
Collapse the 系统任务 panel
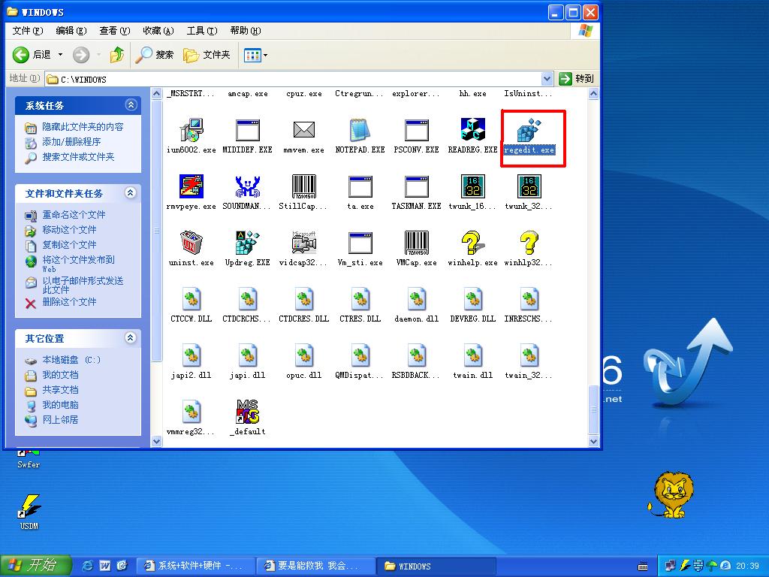(x=131, y=105)
